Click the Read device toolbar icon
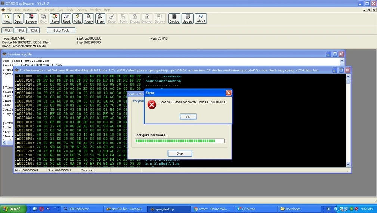Viewport: 377px width, 213px height. pos(66,19)
